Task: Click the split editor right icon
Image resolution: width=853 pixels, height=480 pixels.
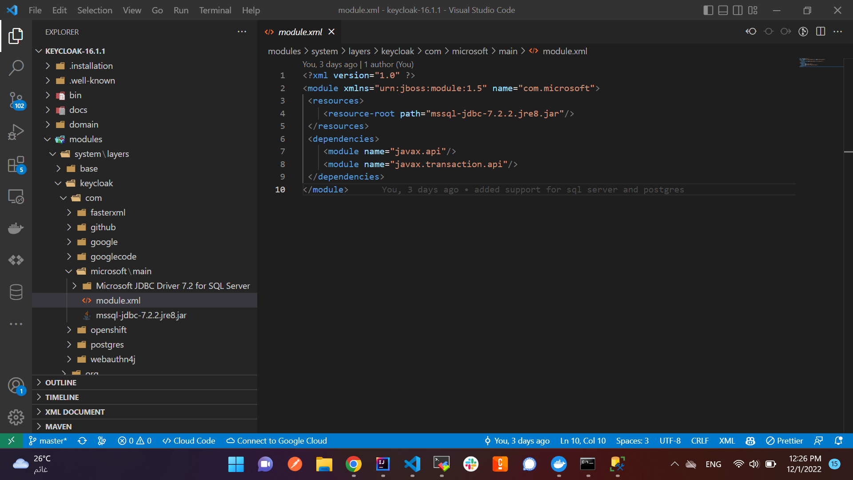Action: pyautogui.click(x=821, y=32)
